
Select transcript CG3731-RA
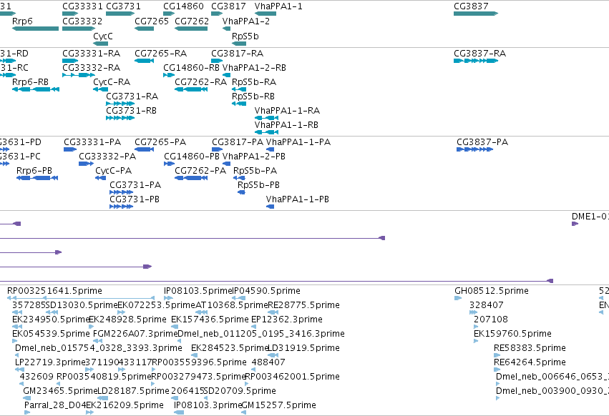pyautogui.click(x=120, y=104)
